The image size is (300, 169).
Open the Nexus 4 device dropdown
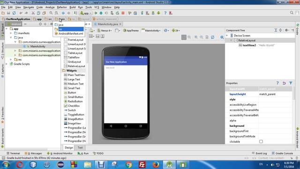[x=105, y=31]
